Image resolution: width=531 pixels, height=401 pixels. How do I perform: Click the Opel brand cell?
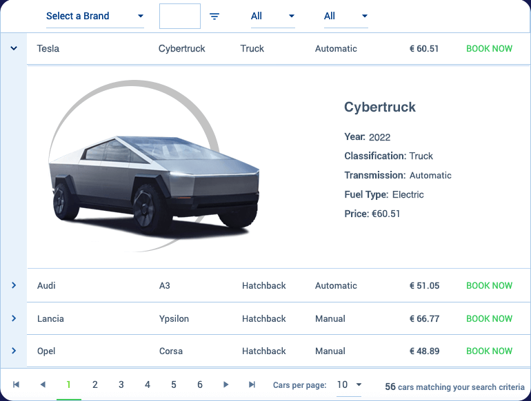click(x=46, y=351)
